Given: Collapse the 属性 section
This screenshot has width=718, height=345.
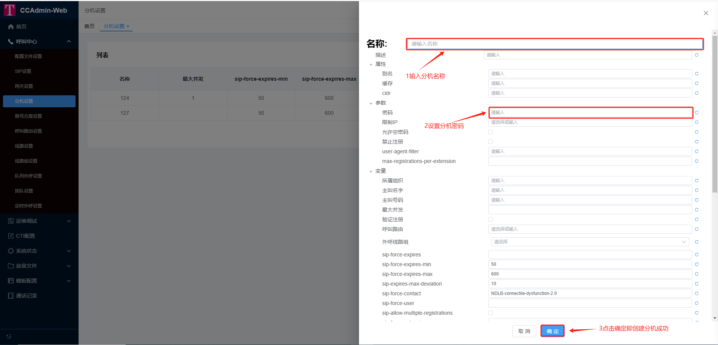Looking at the screenshot, I should (371, 65).
